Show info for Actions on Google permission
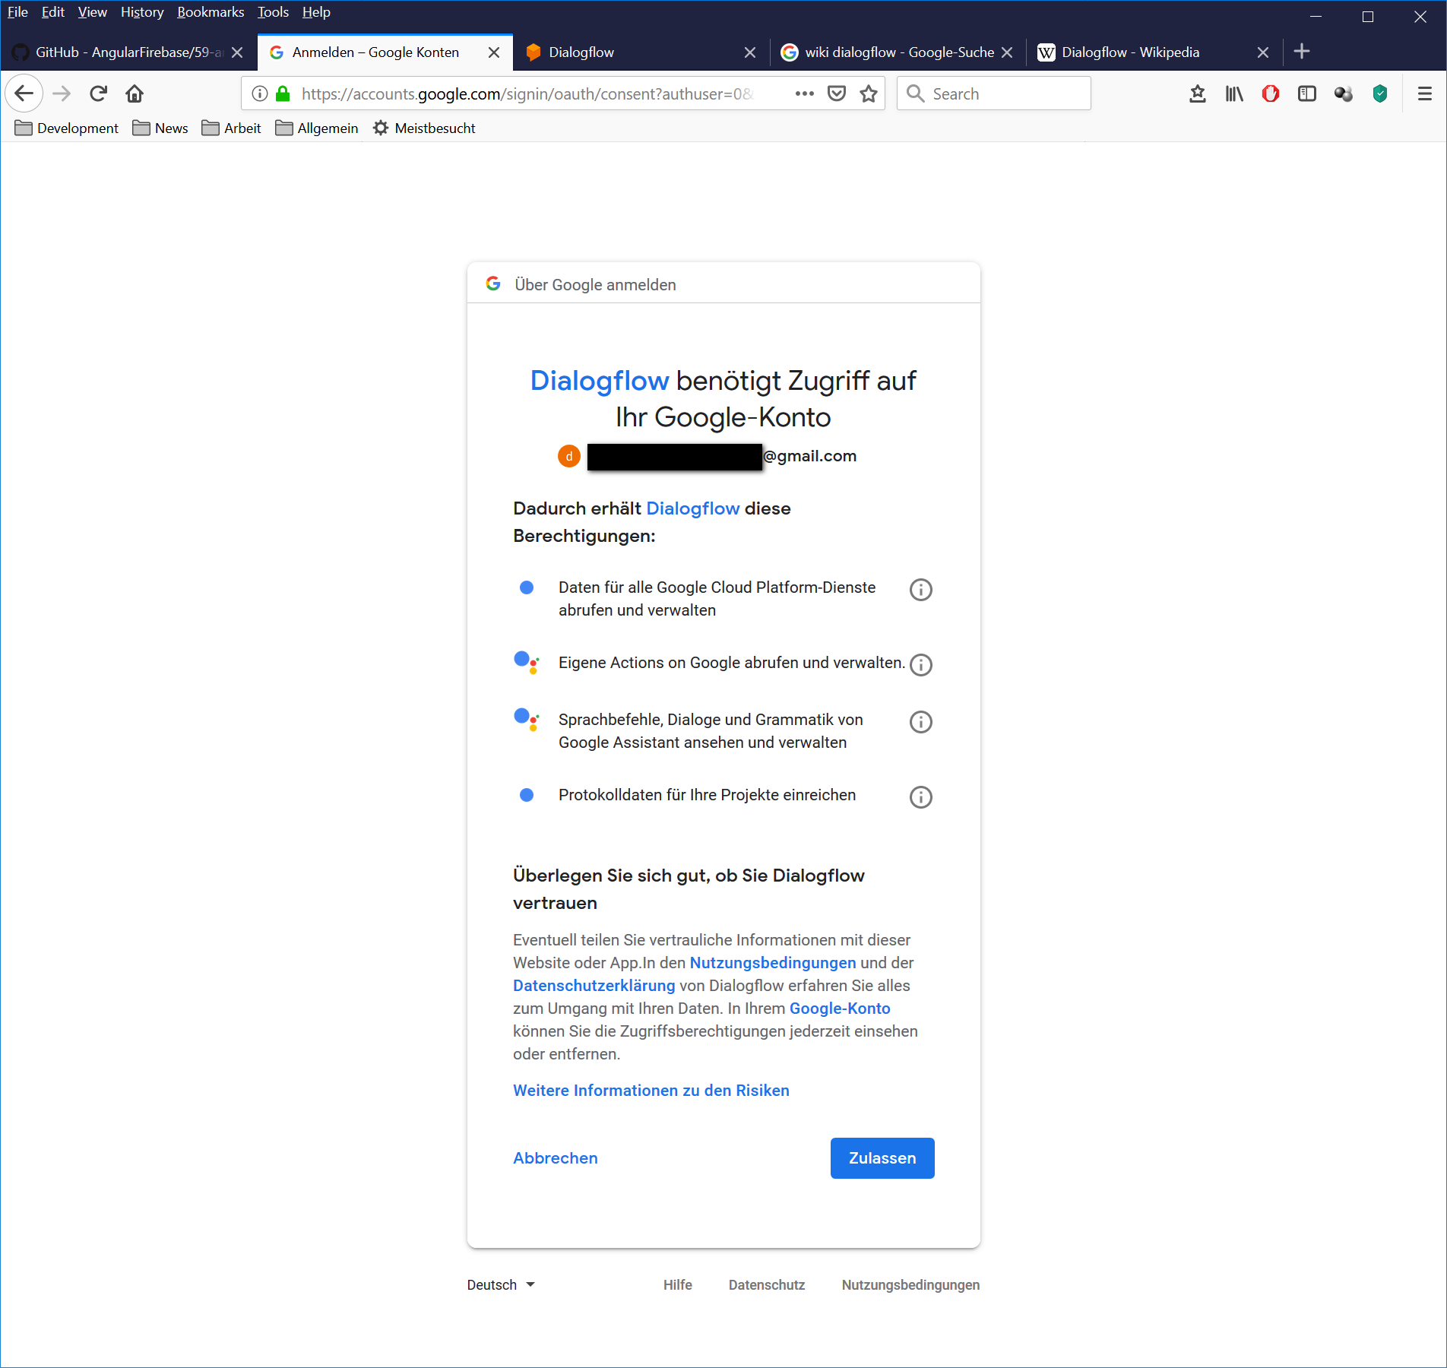 (921, 665)
